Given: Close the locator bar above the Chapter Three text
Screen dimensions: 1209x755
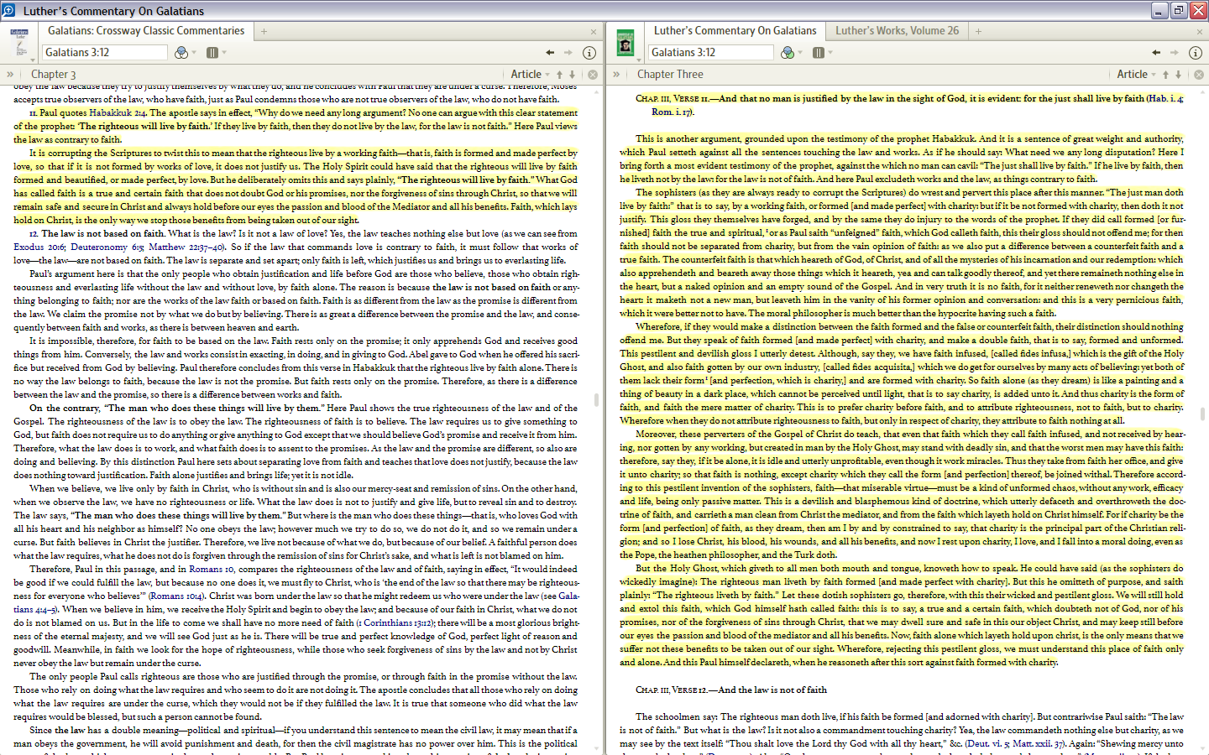Looking at the screenshot, I should 1199,75.
